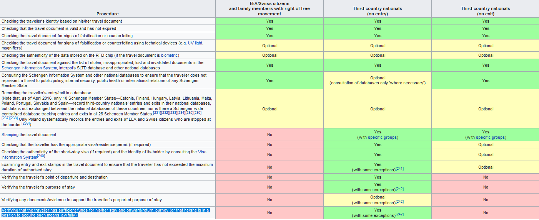
Task: Open 'specific groups' link in the entry column
Action: point(383,137)
